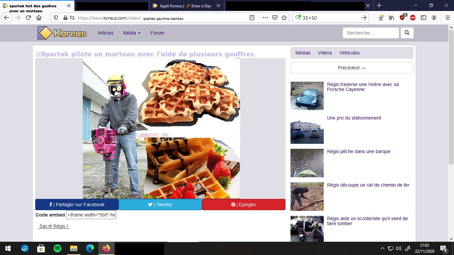Viewport: 454px width, 255px height.
Task: Open the Firefox downloads arrow
Action: pyautogui.click(x=381, y=18)
